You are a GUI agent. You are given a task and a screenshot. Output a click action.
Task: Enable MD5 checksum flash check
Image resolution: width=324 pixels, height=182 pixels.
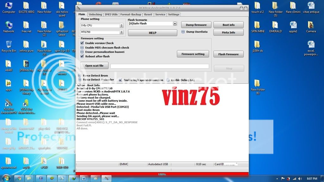[82, 47]
